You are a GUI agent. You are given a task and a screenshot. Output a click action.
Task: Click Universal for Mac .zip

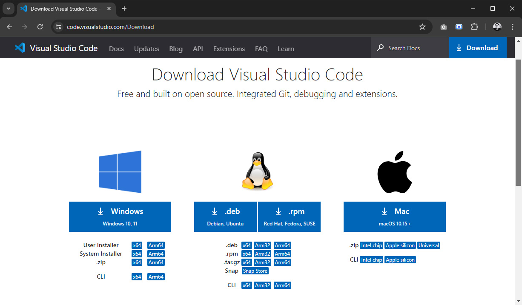pyautogui.click(x=429, y=245)
